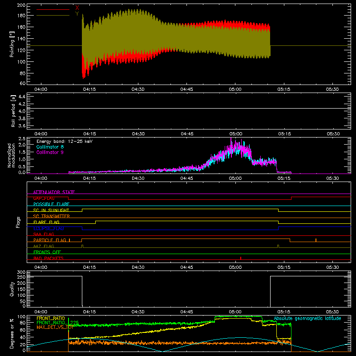This screenshot has height=356, width=356.
Task: Click the BAD_PACKETS spike near 05:00
Action: point(241,258)
